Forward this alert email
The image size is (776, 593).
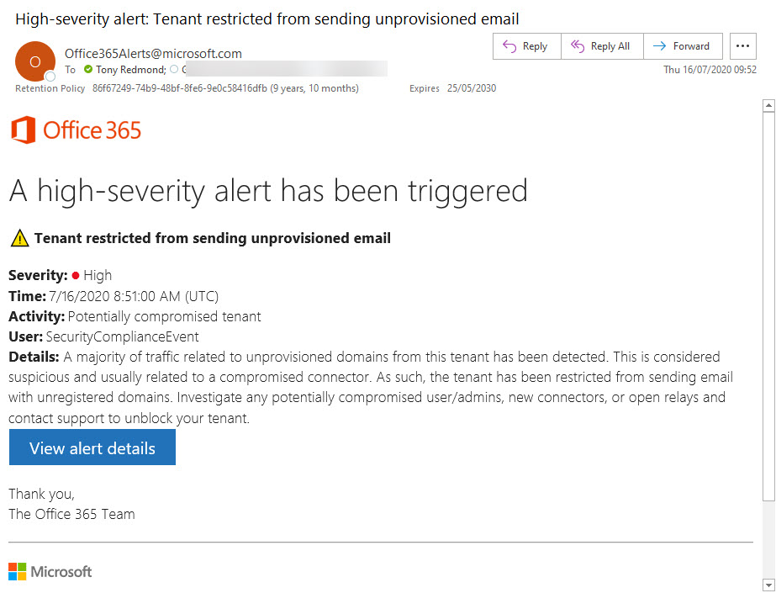tap(682, 46)
